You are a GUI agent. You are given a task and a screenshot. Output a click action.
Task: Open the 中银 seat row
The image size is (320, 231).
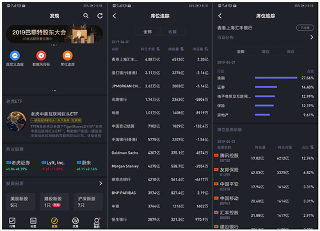click(160, 206)
